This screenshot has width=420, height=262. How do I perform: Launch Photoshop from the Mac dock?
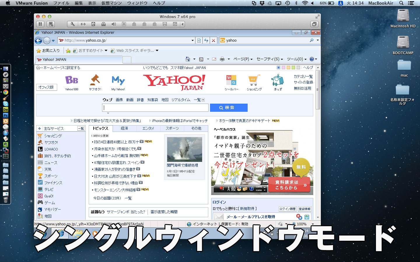(6, 115)
